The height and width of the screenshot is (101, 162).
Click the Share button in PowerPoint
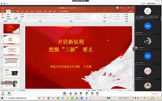(130, 11)
